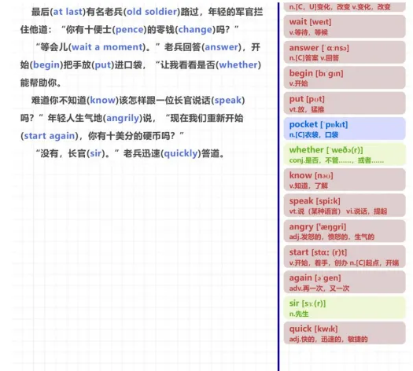Select the 'put' vocabulary card
The height and width of the screenshot is (371, 413).
point(345,103)
